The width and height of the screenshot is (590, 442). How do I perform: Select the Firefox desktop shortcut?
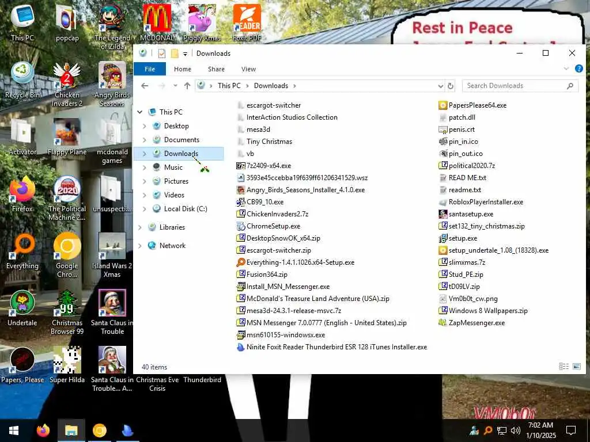(22, 194)
